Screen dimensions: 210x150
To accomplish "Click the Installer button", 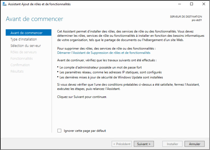I will pos(172,144).
